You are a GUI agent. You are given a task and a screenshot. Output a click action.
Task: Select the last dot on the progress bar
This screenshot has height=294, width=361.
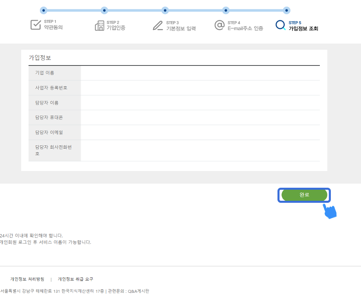point(286,10)
